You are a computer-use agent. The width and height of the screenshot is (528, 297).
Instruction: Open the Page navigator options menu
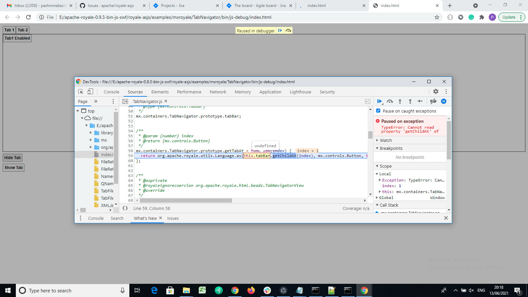click(x=113, y=101)
